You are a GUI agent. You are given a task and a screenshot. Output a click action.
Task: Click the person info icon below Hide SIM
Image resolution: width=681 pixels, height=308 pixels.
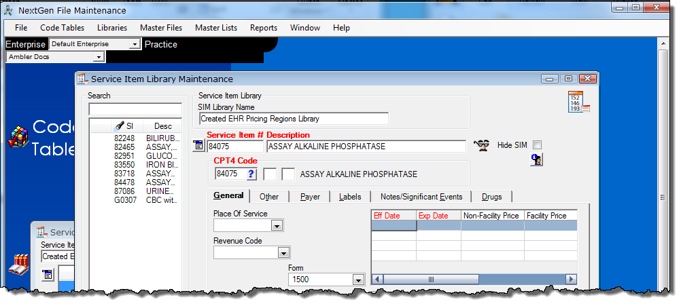[536, 159]
